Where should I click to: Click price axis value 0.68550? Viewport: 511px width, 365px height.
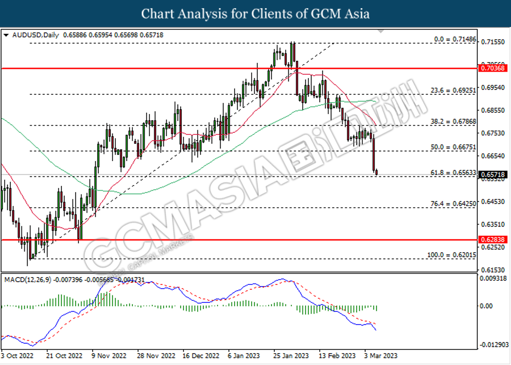tap(493, 110)
